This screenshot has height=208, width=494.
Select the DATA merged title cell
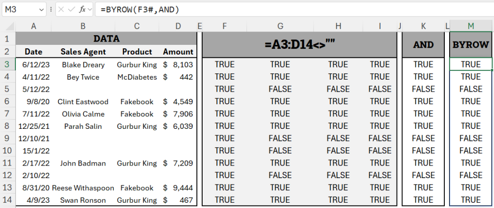pyautogui.click(x=106, y=39)
